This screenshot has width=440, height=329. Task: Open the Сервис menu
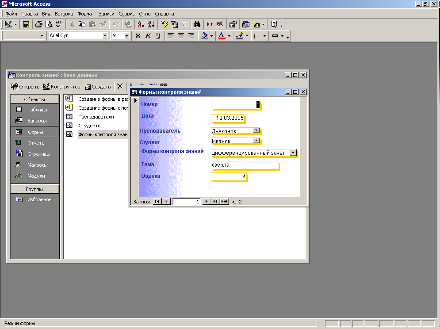126,14
